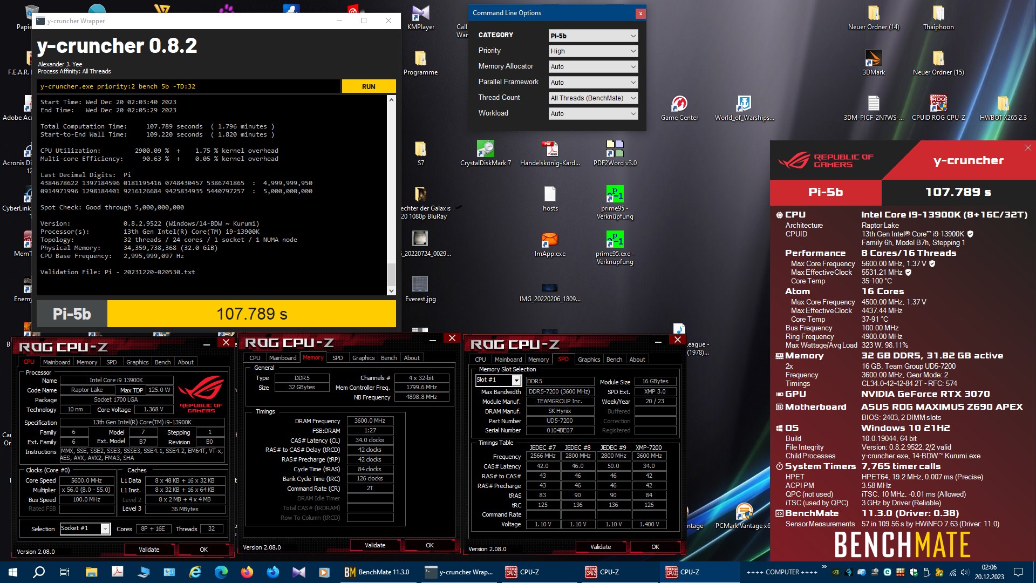Launch PDF2Word v3.0 desktop icon
Screen dimensions: 1036x583
[x=615, y=153]
